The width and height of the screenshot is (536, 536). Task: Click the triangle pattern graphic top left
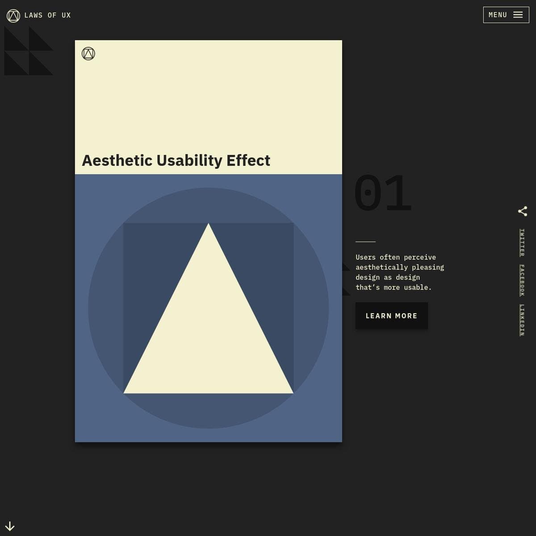[x=28, y=50]
